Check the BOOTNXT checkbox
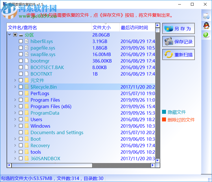This screenshot has width=212, height=182. click(21, 74)
